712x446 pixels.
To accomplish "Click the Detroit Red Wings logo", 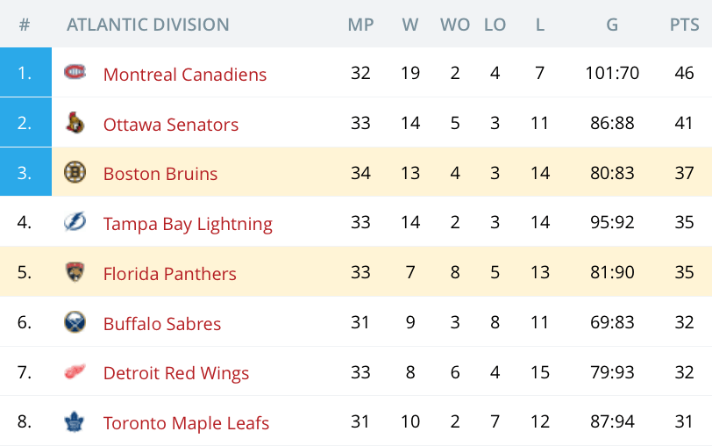I will pos(75,372).
